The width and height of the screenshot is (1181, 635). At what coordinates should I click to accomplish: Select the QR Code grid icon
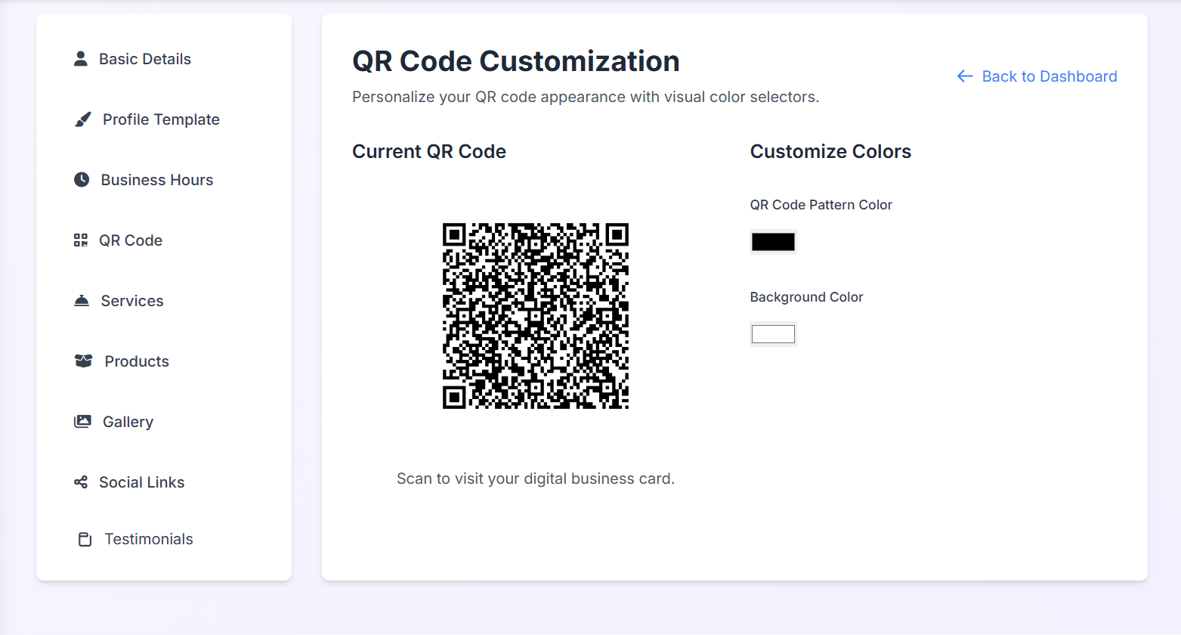coord(81,240)
